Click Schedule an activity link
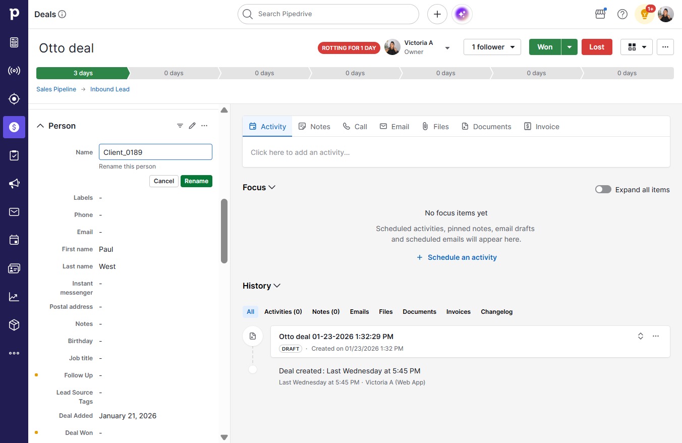The image size is (682, 443). pyautogui.click(x=457, y=257)
